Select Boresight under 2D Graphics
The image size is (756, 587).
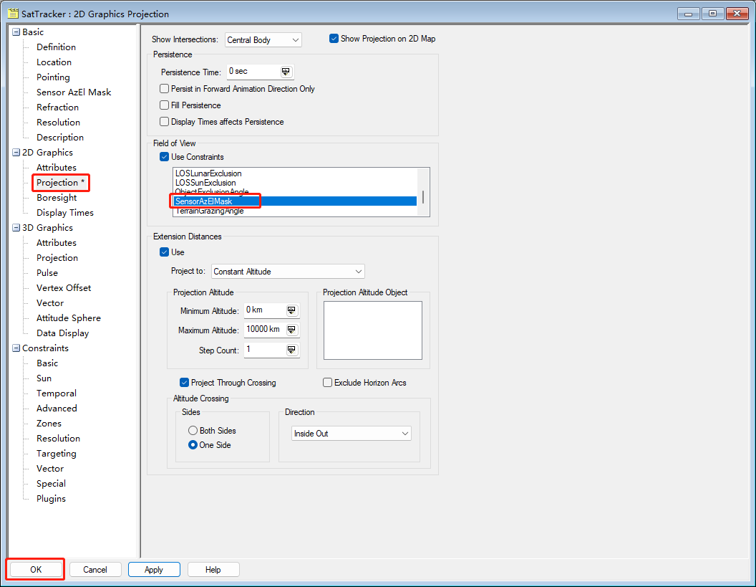point(57,198)
